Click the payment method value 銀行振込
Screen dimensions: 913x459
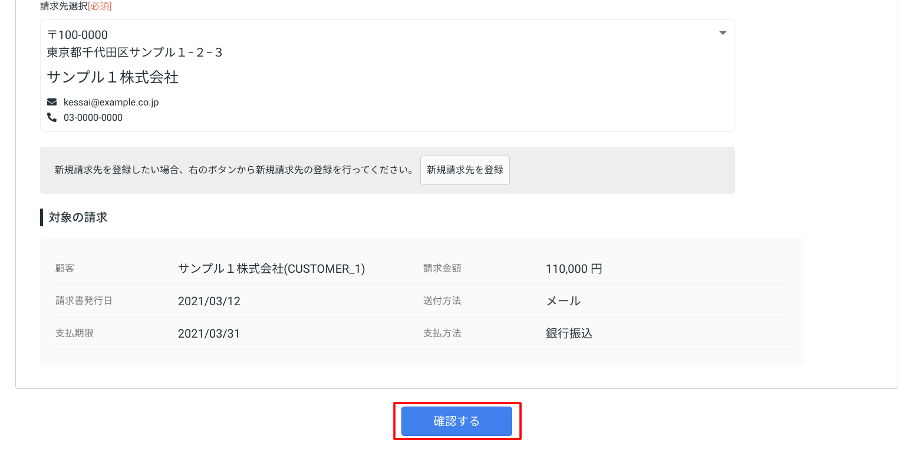coord(569,333)
